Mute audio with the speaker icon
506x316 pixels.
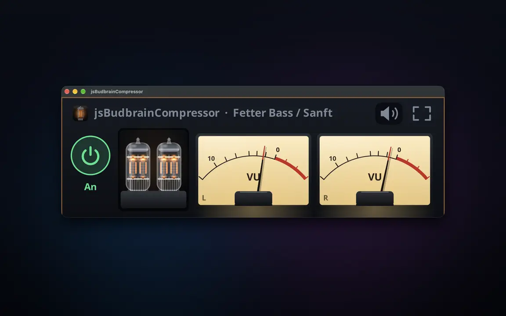click(x=389, y=114)
